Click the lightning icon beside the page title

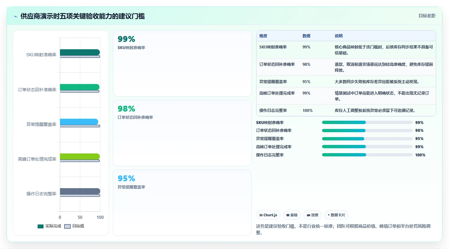pos(16,16)
